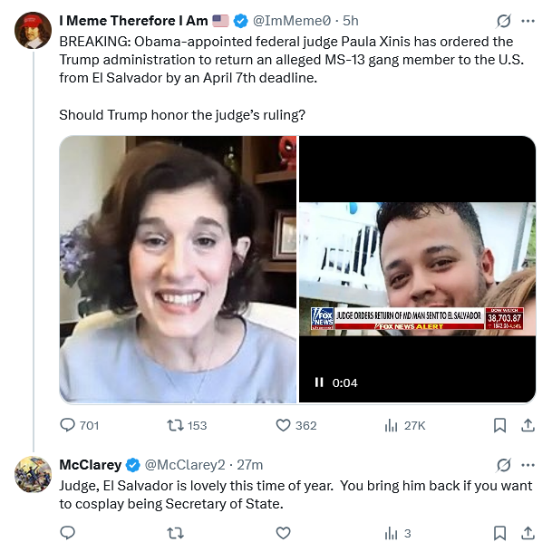The image size is (552, 552).
Task: Open more options menu on top post
Action: pos(528,21)
